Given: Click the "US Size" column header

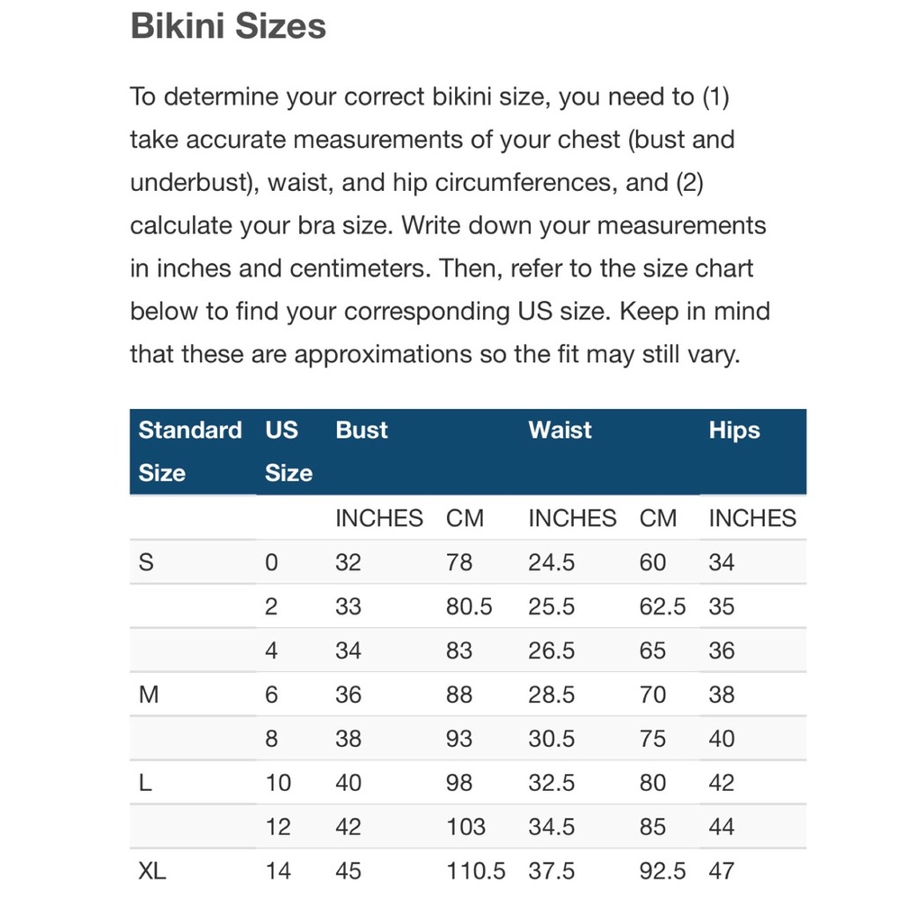Looking at the screenshot, I should tap(288, 450).
